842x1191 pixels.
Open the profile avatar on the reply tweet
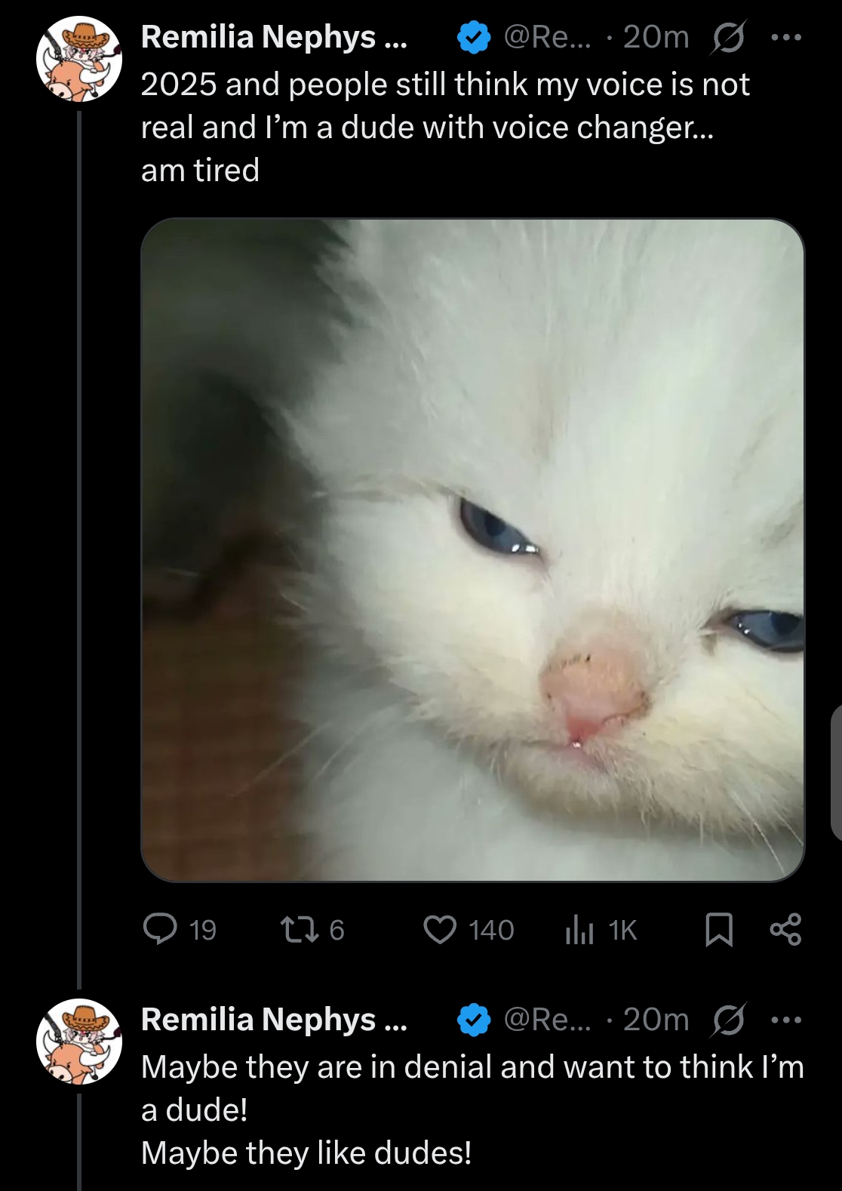[x=78, y=1042]
